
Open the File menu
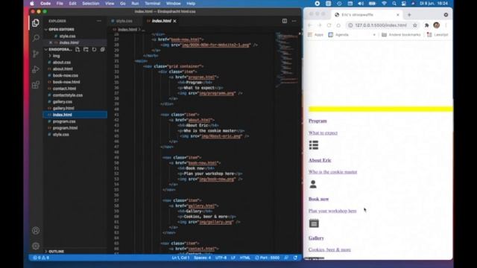click(x=60, y=3)
